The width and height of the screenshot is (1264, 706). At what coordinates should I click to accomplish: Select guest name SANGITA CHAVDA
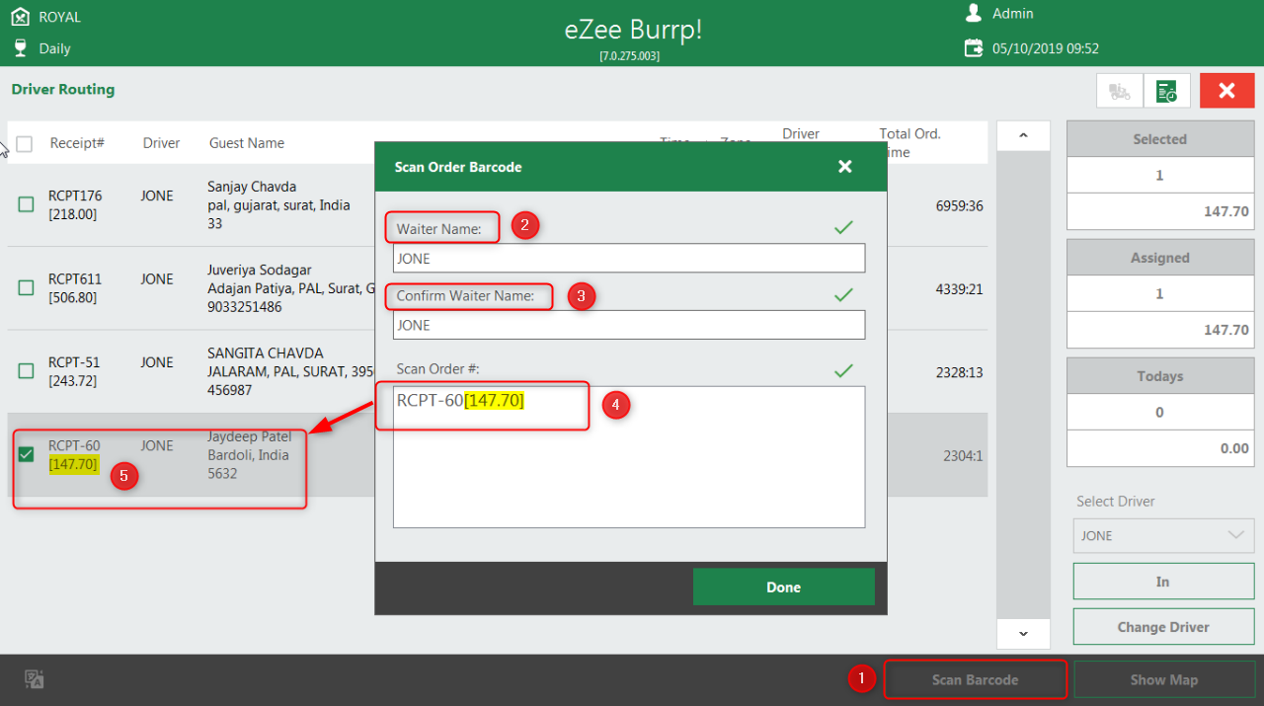click(265, 353)
